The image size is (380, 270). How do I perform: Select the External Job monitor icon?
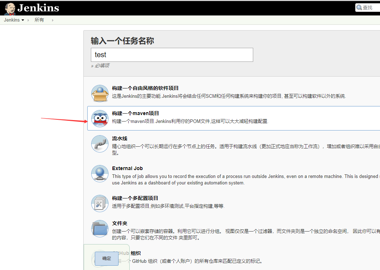[x=100, y=174]
